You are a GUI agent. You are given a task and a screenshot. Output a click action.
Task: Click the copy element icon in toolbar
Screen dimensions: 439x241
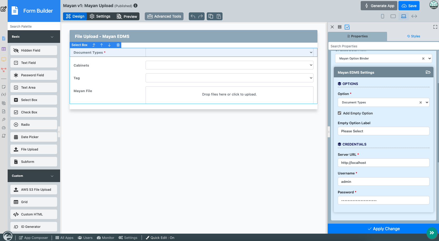[211, 16]
